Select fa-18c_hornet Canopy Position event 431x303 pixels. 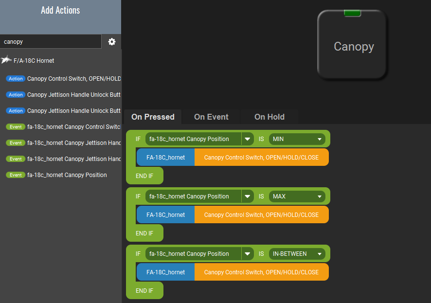point(56,175)
